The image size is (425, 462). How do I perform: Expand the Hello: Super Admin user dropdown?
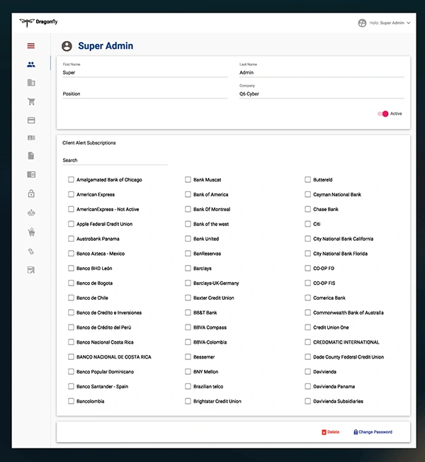point(390,23)
